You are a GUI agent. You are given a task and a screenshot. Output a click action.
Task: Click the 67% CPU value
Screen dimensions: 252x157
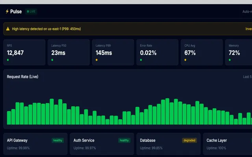190,53
